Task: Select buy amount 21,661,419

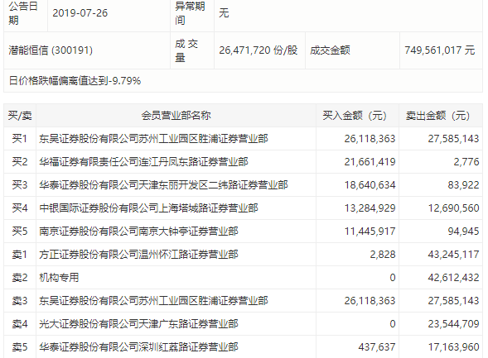Action: (x=370, y=162)
